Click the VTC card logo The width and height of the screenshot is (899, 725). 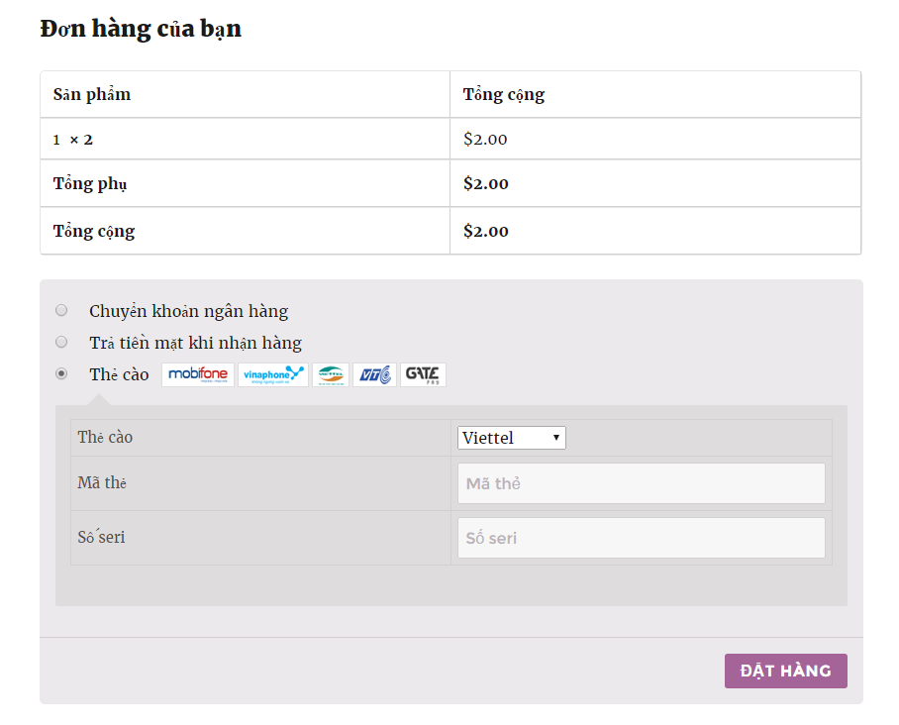point(374,374)
